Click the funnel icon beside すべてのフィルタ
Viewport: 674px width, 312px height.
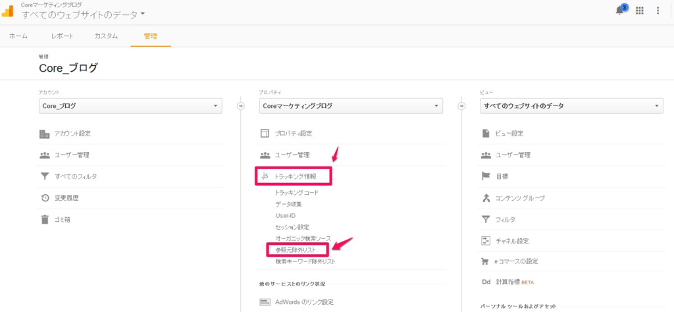click(x=45, y=176)
